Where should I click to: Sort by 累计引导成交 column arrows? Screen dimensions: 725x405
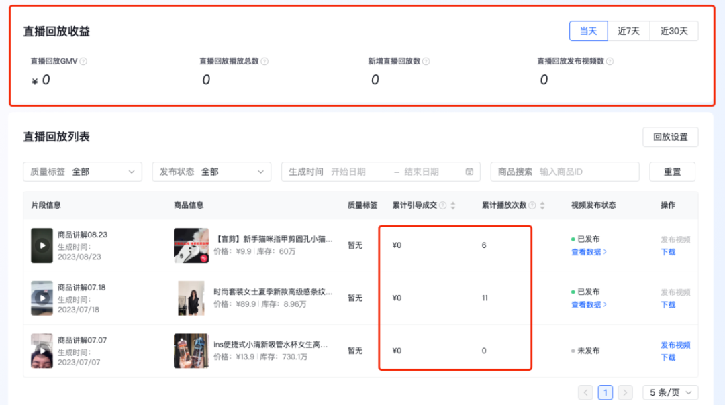(453, 205)
